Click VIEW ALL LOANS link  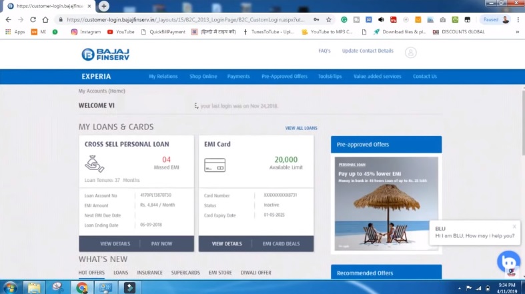(x=301, y=128)
